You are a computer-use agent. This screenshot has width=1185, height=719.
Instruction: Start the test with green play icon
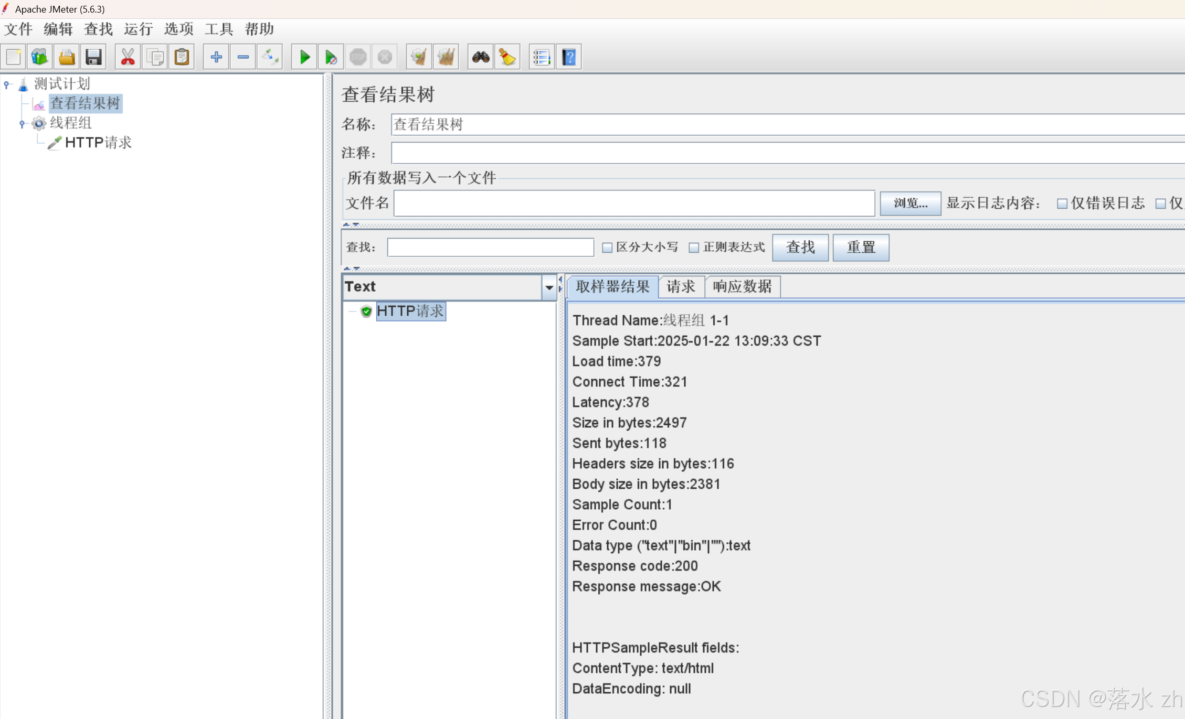coord(304,57)
